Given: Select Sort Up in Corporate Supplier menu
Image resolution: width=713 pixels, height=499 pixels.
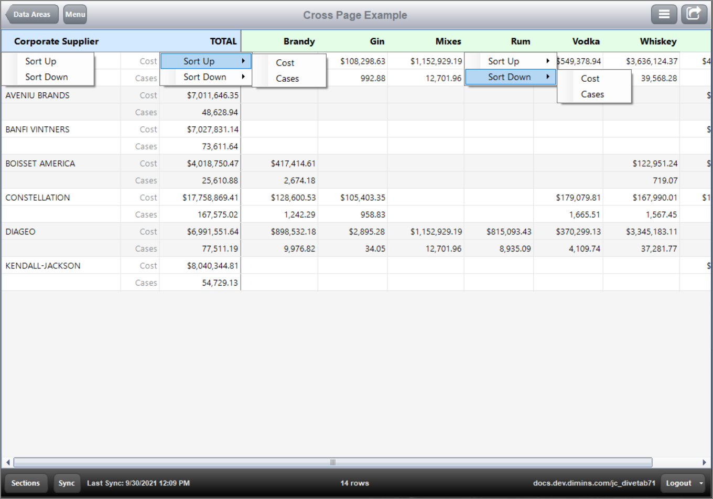Looking at the screenshot, I should [40, 61].
